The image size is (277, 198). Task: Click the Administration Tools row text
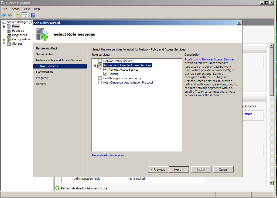tap(87, 179)
